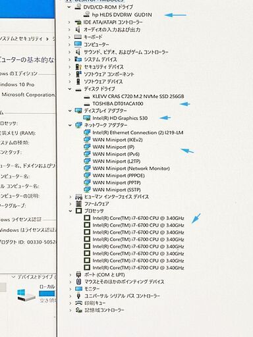Expand ポート (COM と LPT) node

(70, 274)
